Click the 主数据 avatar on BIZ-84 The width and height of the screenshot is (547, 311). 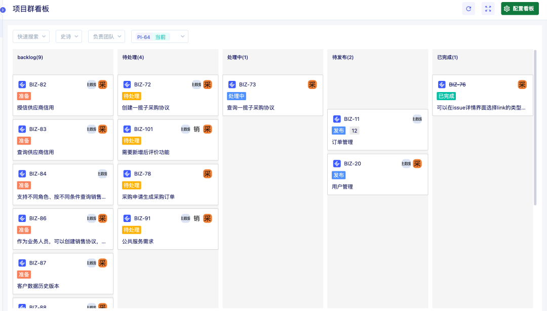[102, 173]
